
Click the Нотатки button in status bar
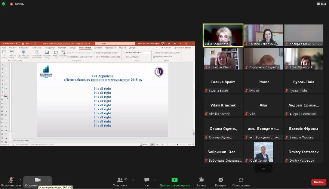144,145
